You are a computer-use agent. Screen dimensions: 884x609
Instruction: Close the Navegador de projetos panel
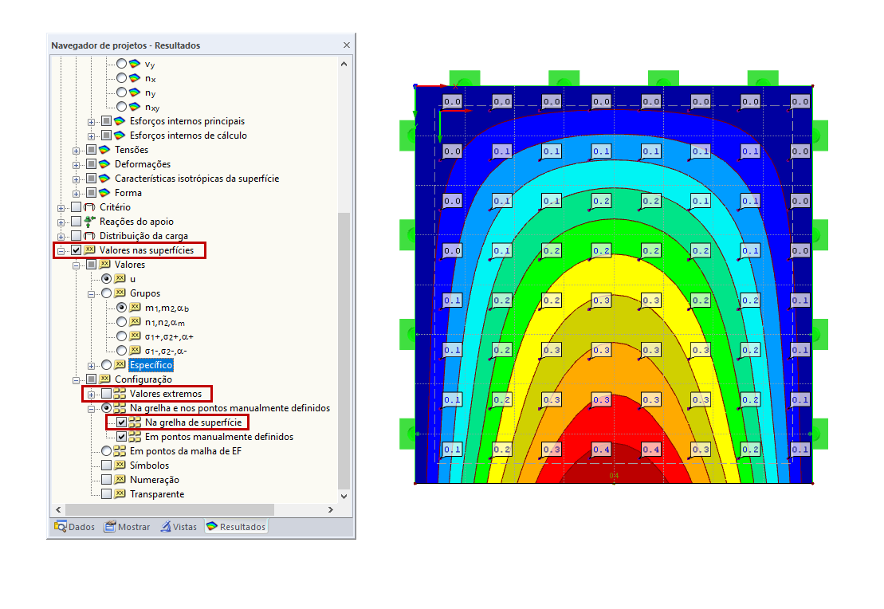347,45
